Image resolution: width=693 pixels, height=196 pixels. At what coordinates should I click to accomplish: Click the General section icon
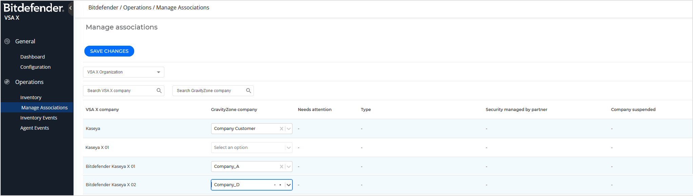click(7, 41)
